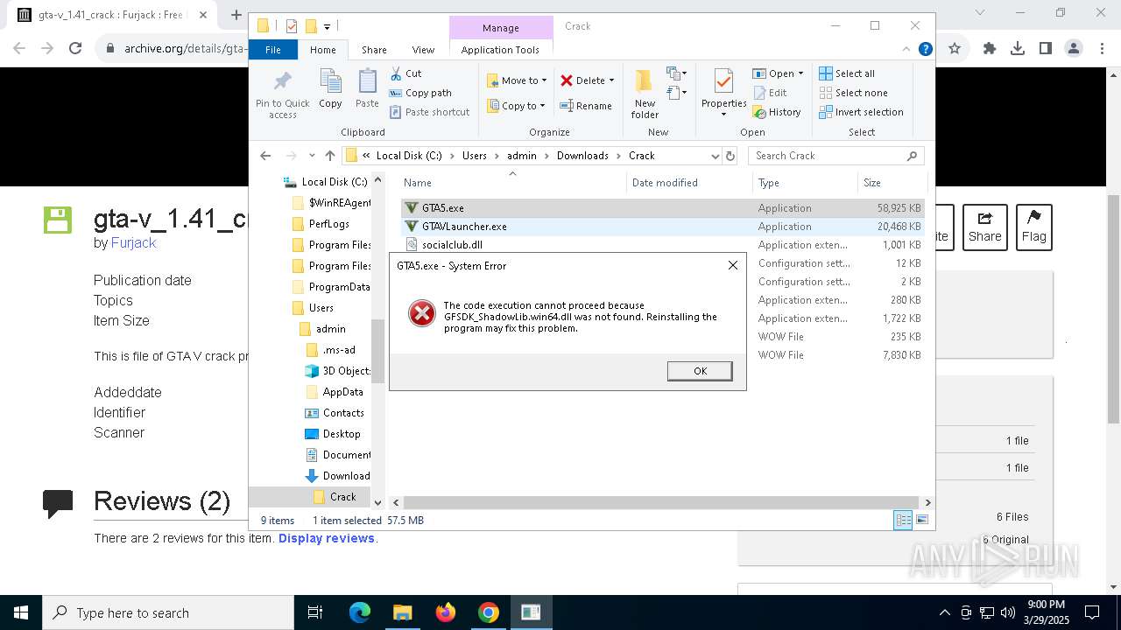The image size is (1121, 630).
Task: Switch to details view layout icon
Action: point(903,521)
